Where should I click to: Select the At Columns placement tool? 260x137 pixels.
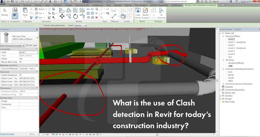(161, 13)
